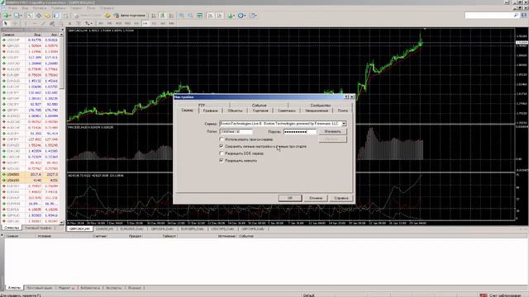Switch chart to candlesticks icon
The height and width of the screenshot is (297, 529).
click(163, 16)
